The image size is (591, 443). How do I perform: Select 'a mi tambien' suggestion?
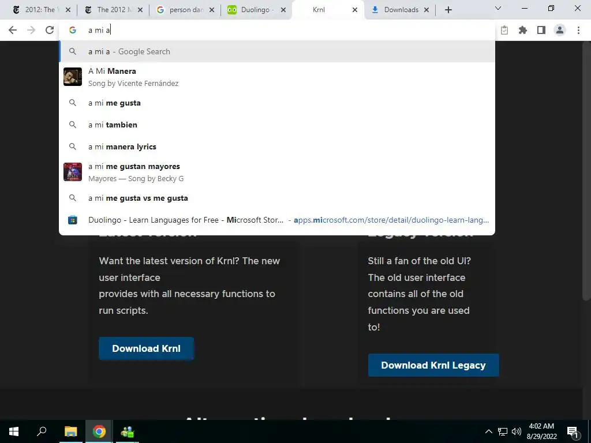coord(277,125)
